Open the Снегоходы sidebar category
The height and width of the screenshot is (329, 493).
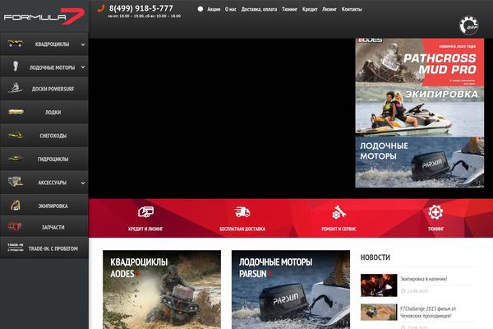(x=44, y=136)
